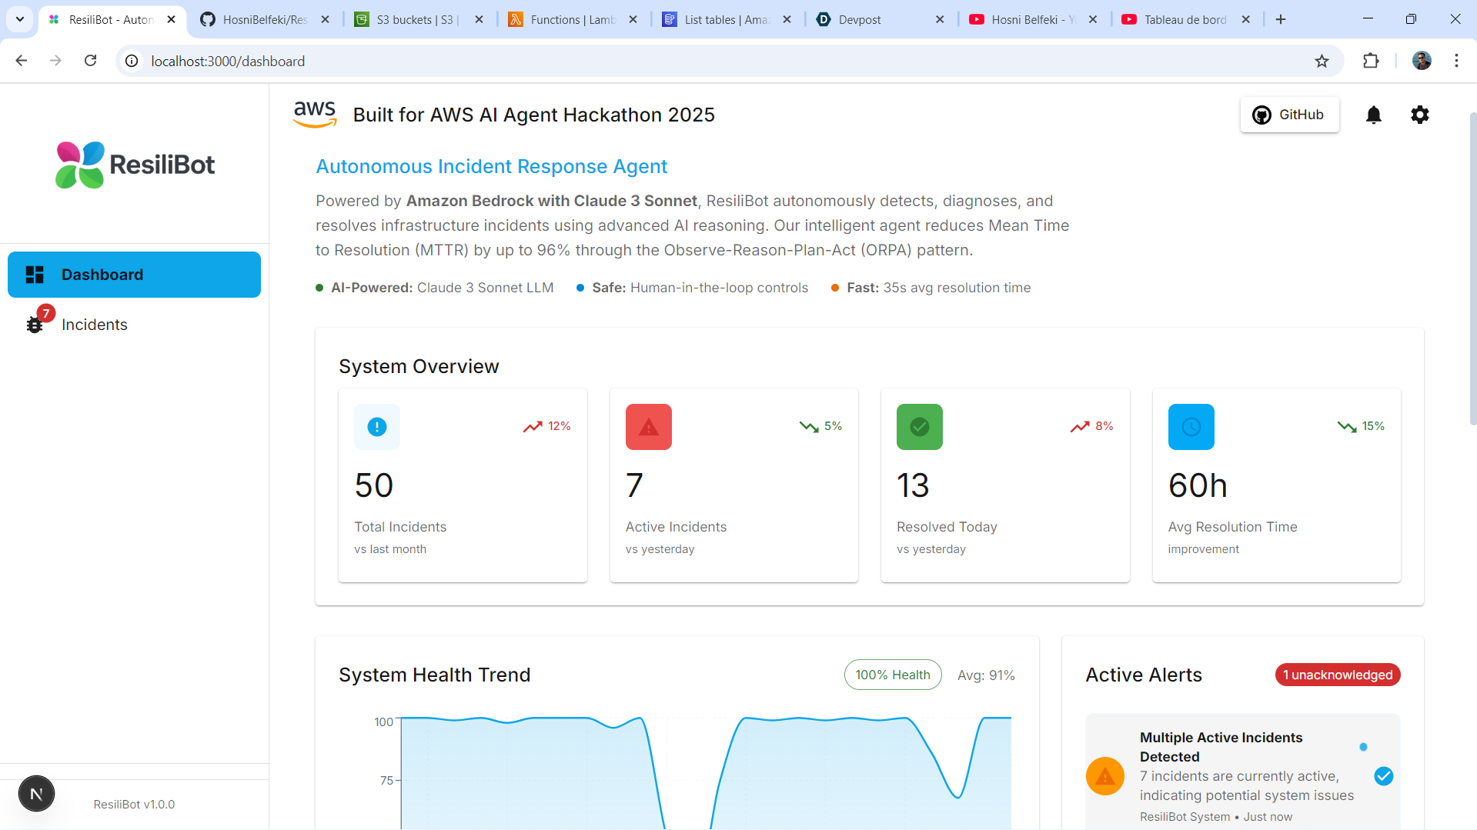The height and width of the screenshot is (830, 1477).
Task: Close the Devpost tab
Action: tap(940, 19)
